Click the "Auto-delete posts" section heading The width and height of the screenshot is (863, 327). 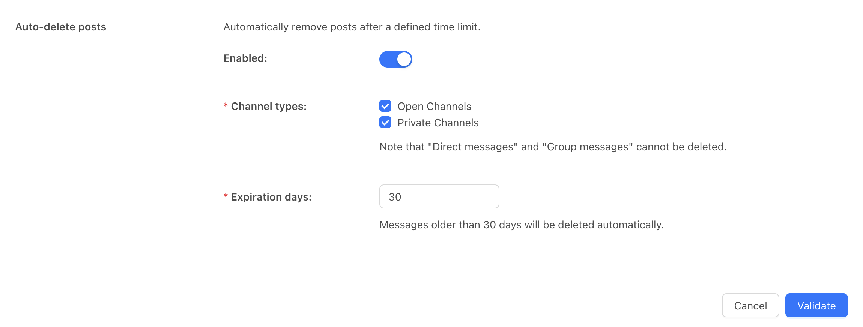coord(61,27)
